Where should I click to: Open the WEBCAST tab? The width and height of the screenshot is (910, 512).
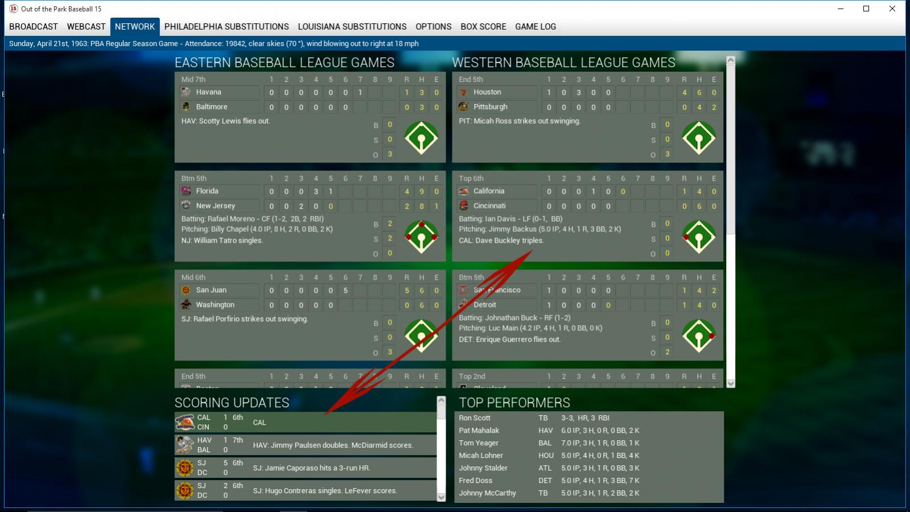coord(86,27)
